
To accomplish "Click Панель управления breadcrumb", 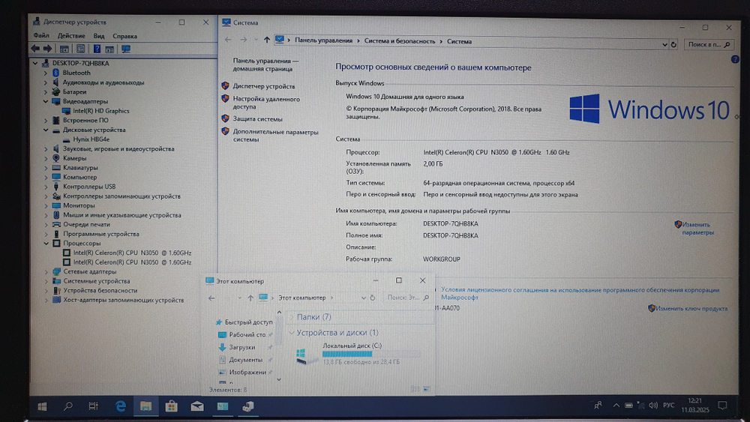I will coord(323,40).
